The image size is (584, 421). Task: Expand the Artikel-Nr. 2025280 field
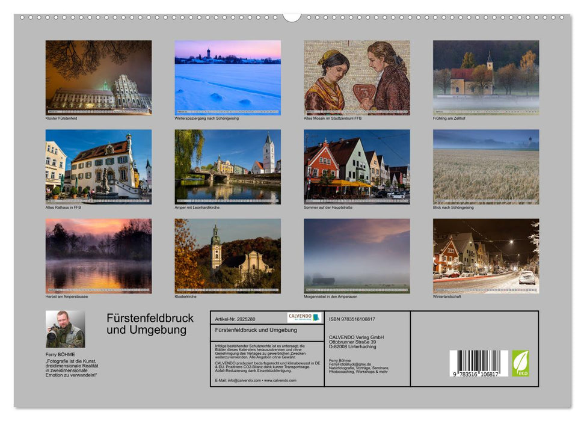[x=235, y=318]
